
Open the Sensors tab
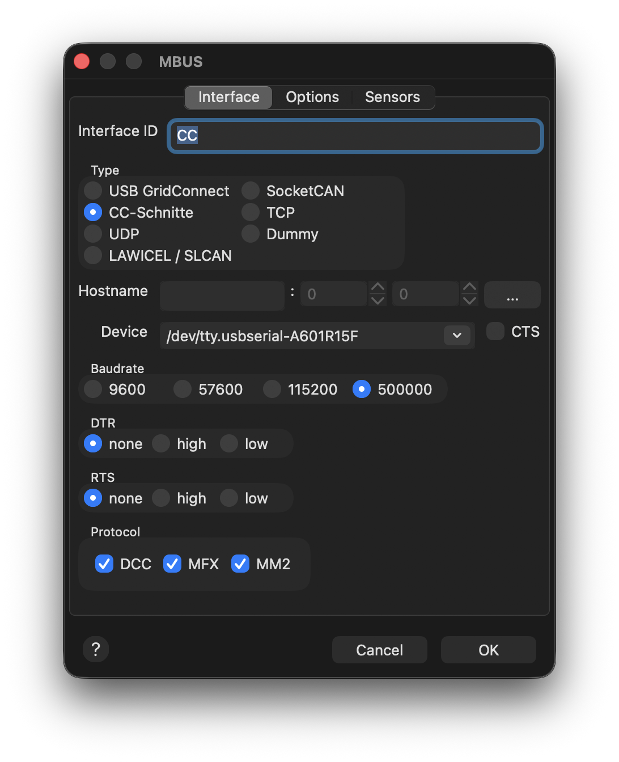pos(392,98)
